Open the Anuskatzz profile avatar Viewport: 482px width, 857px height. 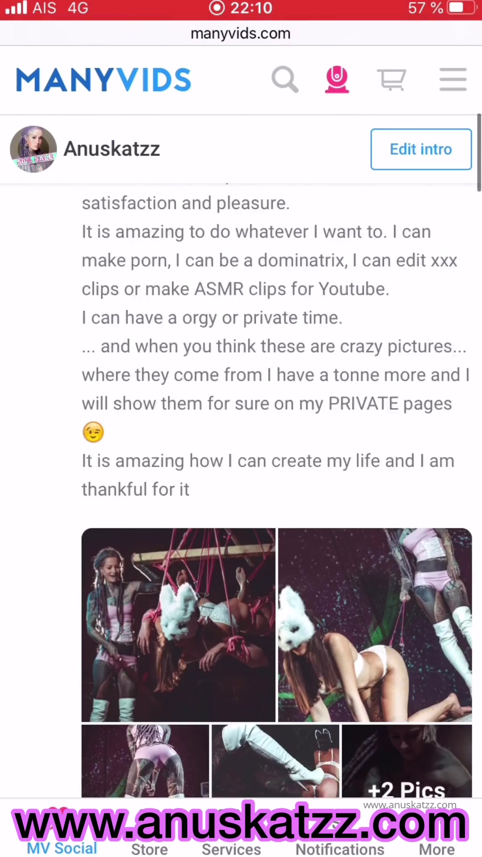(x=33, y=149)
